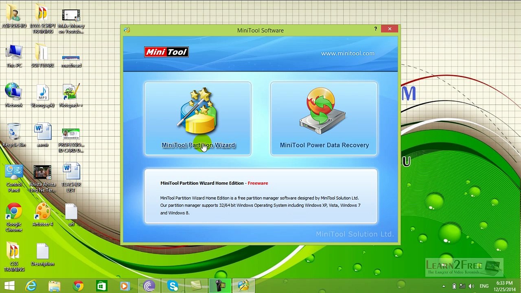521x293 pixels.
Task: Click the help question mark in title bar
Action: [x=375, y=29]
